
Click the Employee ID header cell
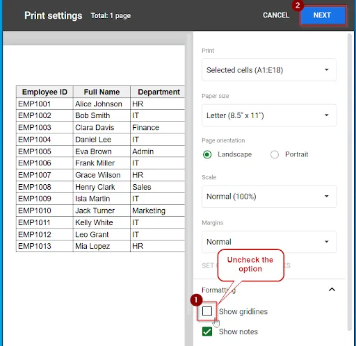pyautogui.click(x=44, y=92)
